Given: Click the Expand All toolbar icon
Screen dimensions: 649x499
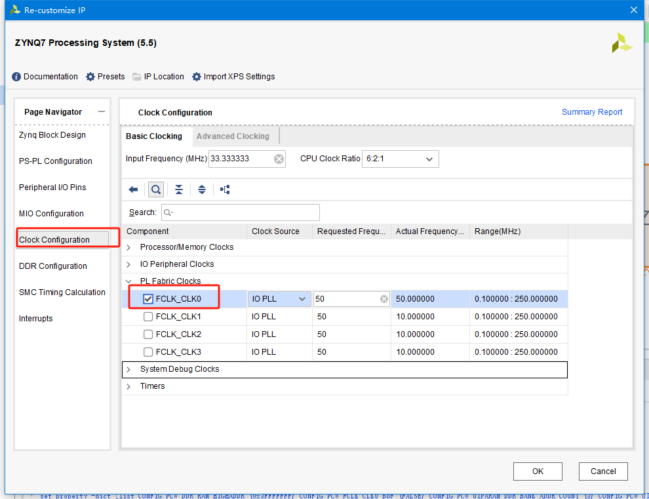Looking at the screenshot, I should [x=201, y=190].
